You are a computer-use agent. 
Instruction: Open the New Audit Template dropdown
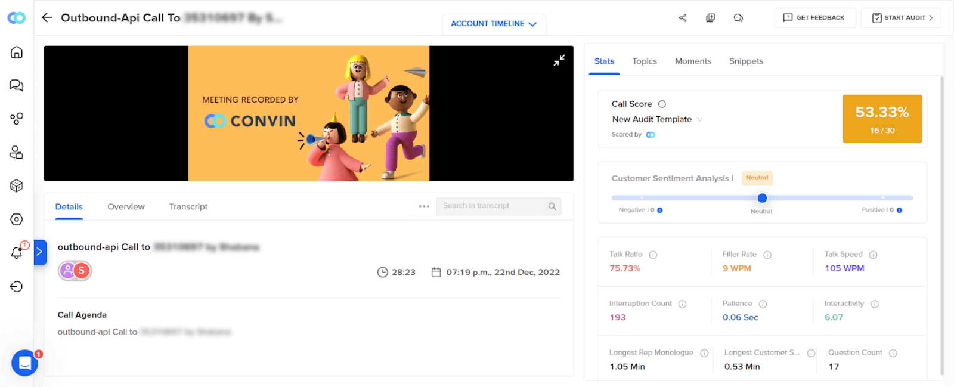click(x=657, y=119)
